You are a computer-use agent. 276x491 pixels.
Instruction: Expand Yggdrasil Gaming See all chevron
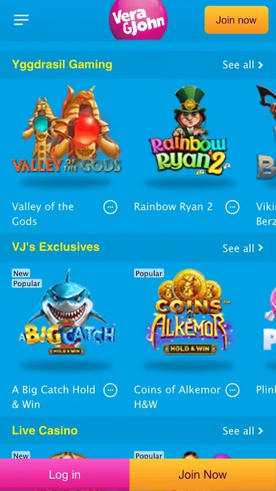click(260, 65)
